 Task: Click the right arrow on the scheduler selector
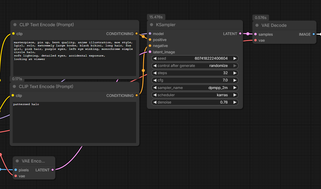pos(235,95)
